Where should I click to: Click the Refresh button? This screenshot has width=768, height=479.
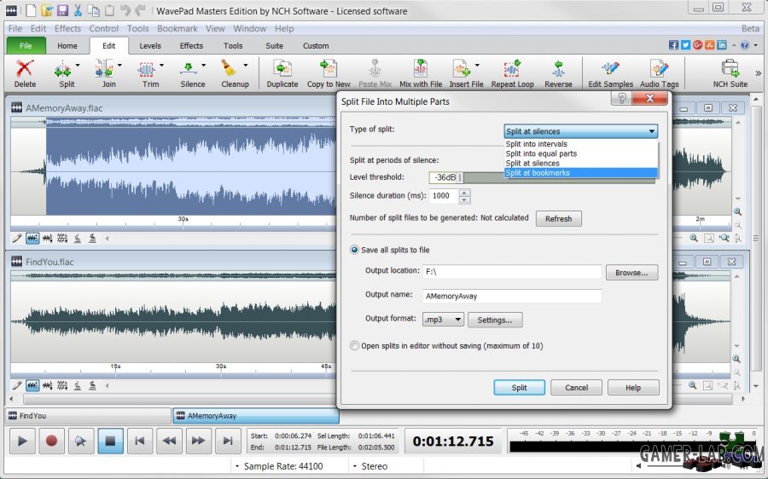(x=558, y=219)
